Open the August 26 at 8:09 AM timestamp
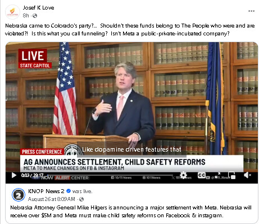The image size is (259, 224). (x=52, y=199)
